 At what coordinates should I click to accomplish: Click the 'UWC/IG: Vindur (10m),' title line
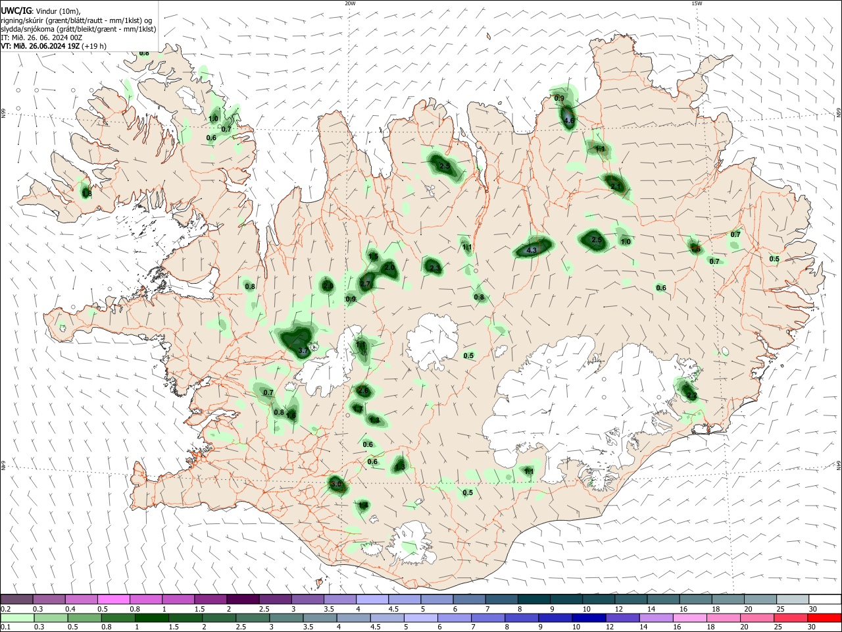tap(41, 11)
